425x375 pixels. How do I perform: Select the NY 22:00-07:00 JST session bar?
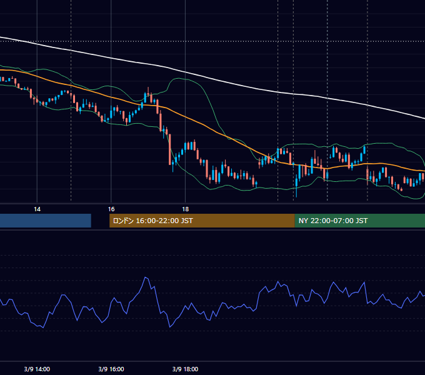coord(359,221)
